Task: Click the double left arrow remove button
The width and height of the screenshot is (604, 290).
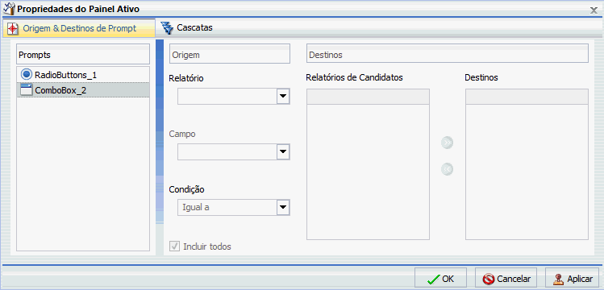Action: point(448,169)
